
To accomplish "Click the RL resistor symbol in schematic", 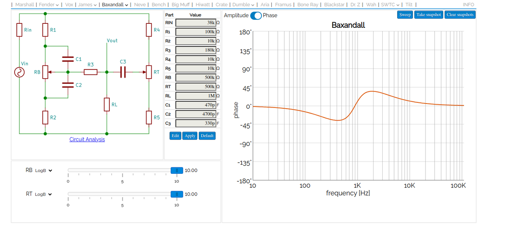I will [x=107, y=104].
